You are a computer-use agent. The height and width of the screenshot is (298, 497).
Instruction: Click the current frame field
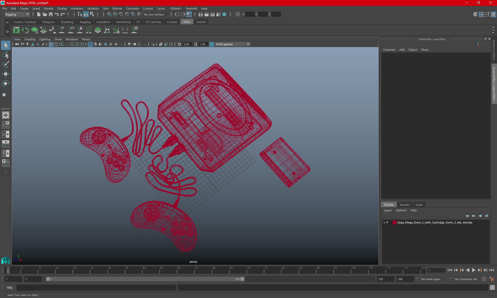[436, 271]
